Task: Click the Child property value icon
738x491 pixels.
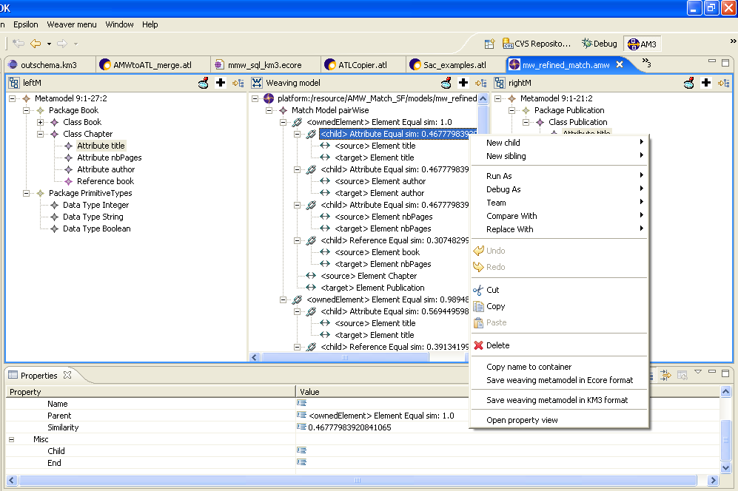Action: [302, 450]
